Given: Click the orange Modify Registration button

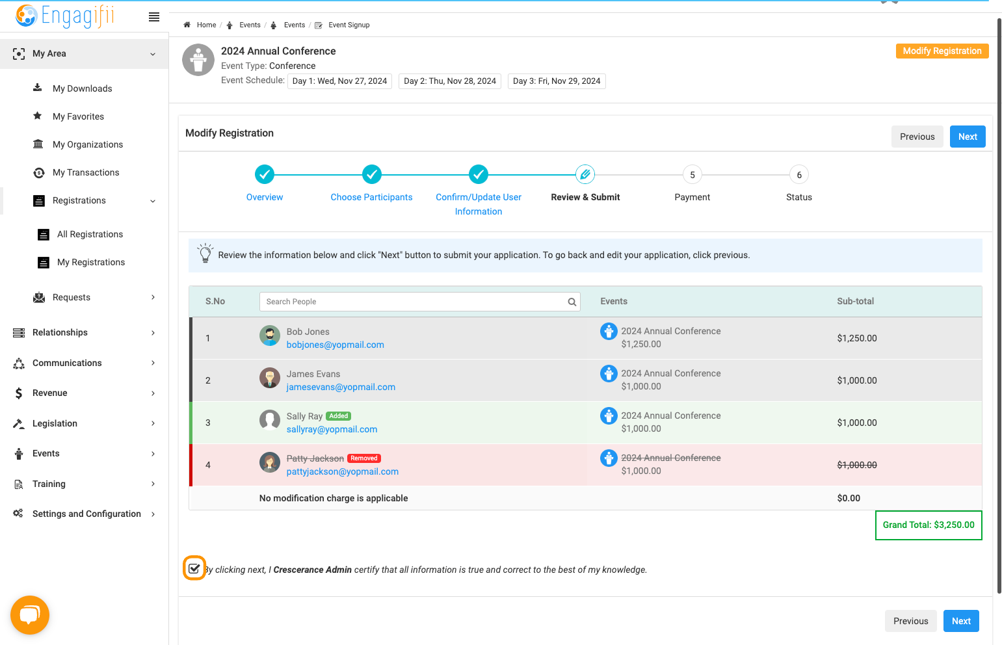Looking at the screenshot, I should 942,51.
